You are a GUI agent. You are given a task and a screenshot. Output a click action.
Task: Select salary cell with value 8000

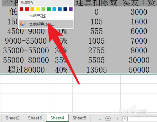pos(139,50)
